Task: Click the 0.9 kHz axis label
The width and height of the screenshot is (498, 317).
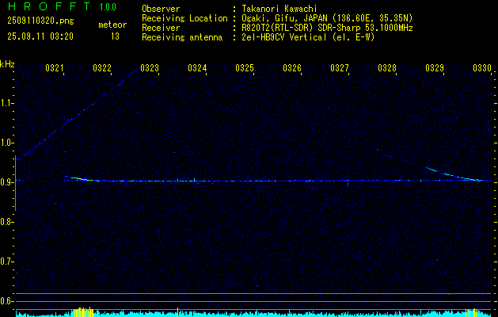Action: point(7,182)
